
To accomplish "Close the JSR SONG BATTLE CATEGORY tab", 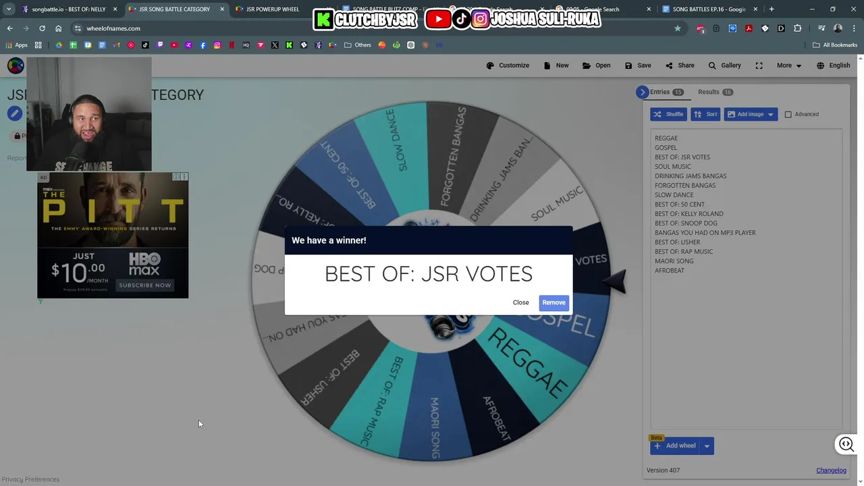I will (x=222, y=9).
